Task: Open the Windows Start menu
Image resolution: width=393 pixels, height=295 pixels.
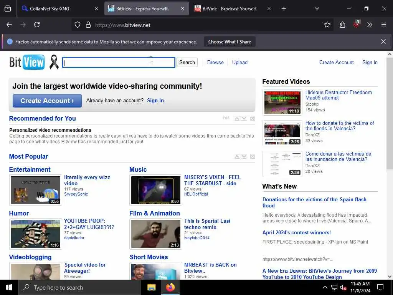Action: [9, 287]
